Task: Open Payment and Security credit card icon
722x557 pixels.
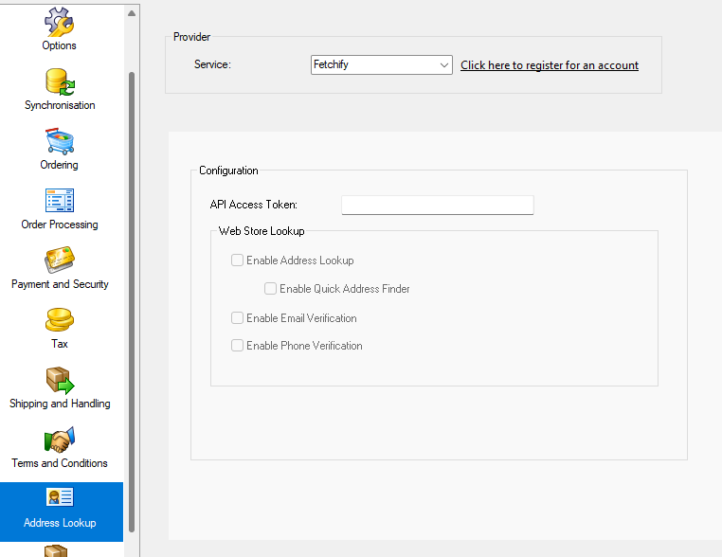Action: click(60, 261)
